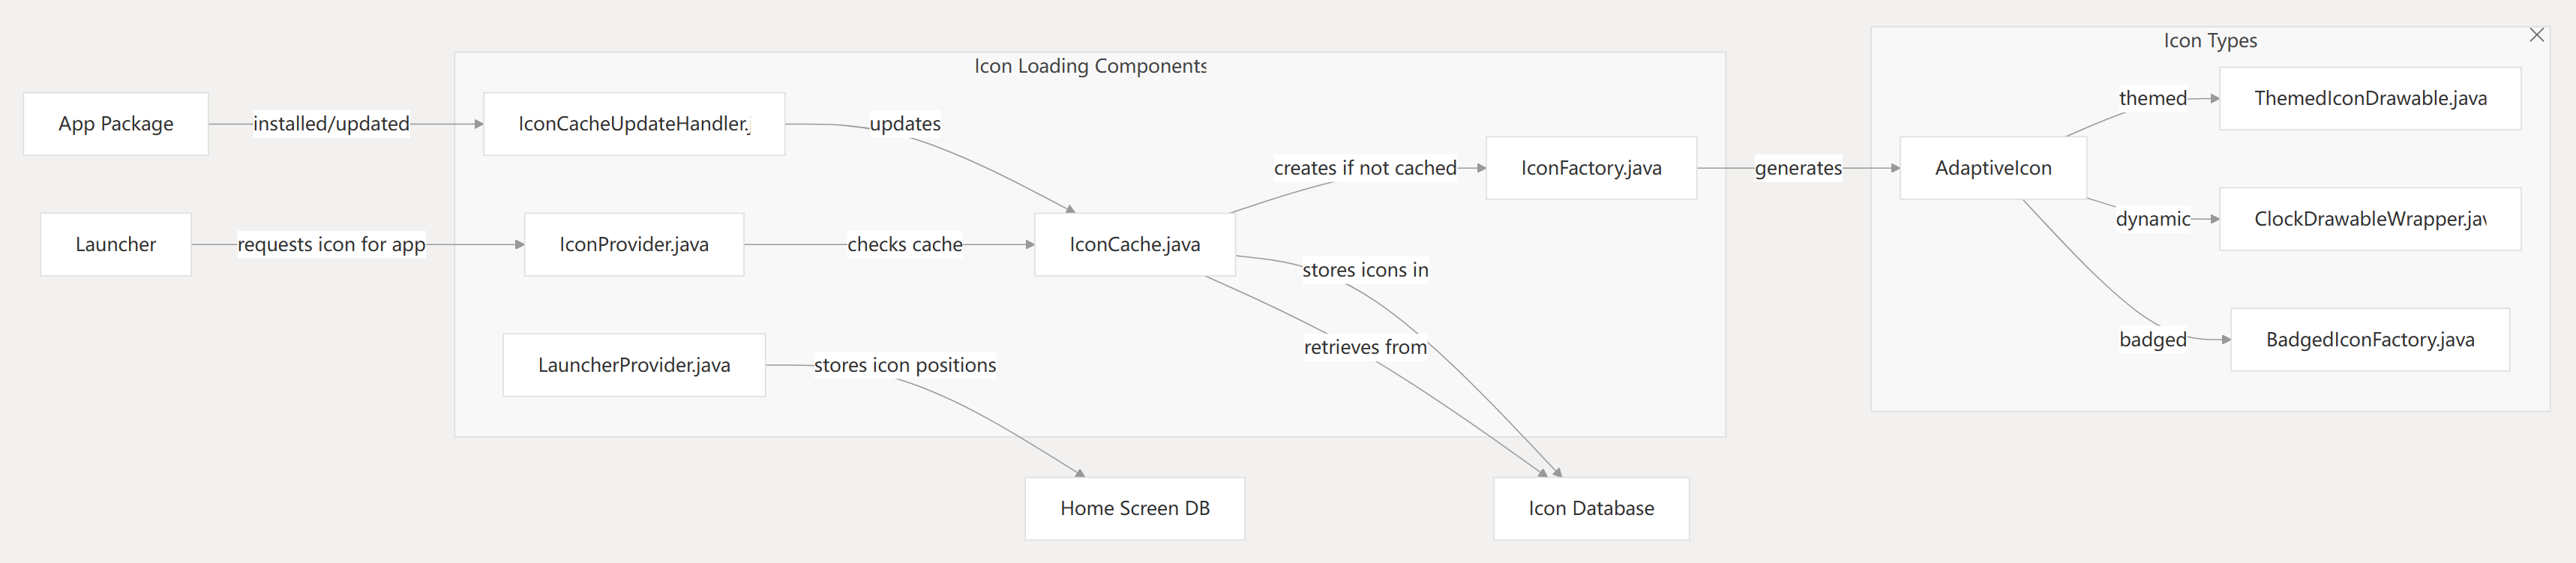Click the IconCache.java node

[x=1135, y=244]
